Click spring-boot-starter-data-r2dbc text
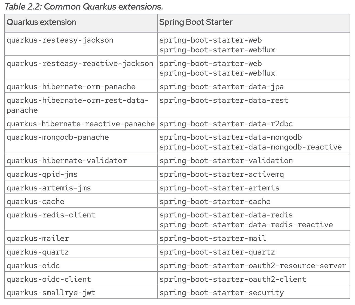This screenshot has height=305, width=355. 226,124
